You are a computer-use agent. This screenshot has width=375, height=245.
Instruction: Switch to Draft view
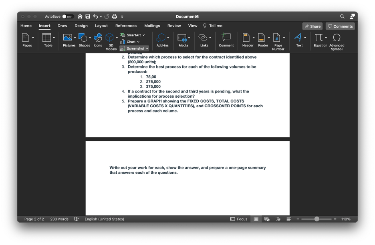coord(289,219)
